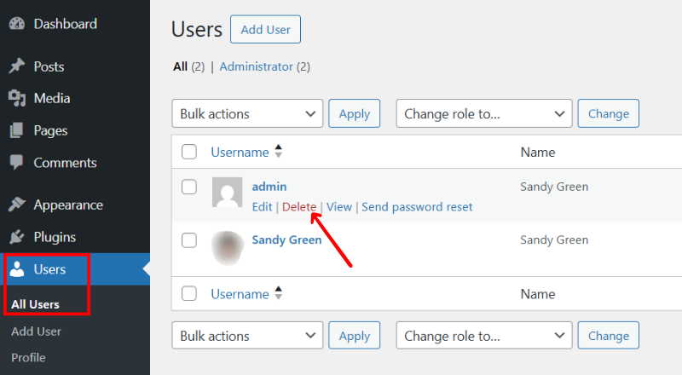This screenshot has height=375, width=682.
Task: Click the bottom Apply button
Action: [x=354, y=336]
